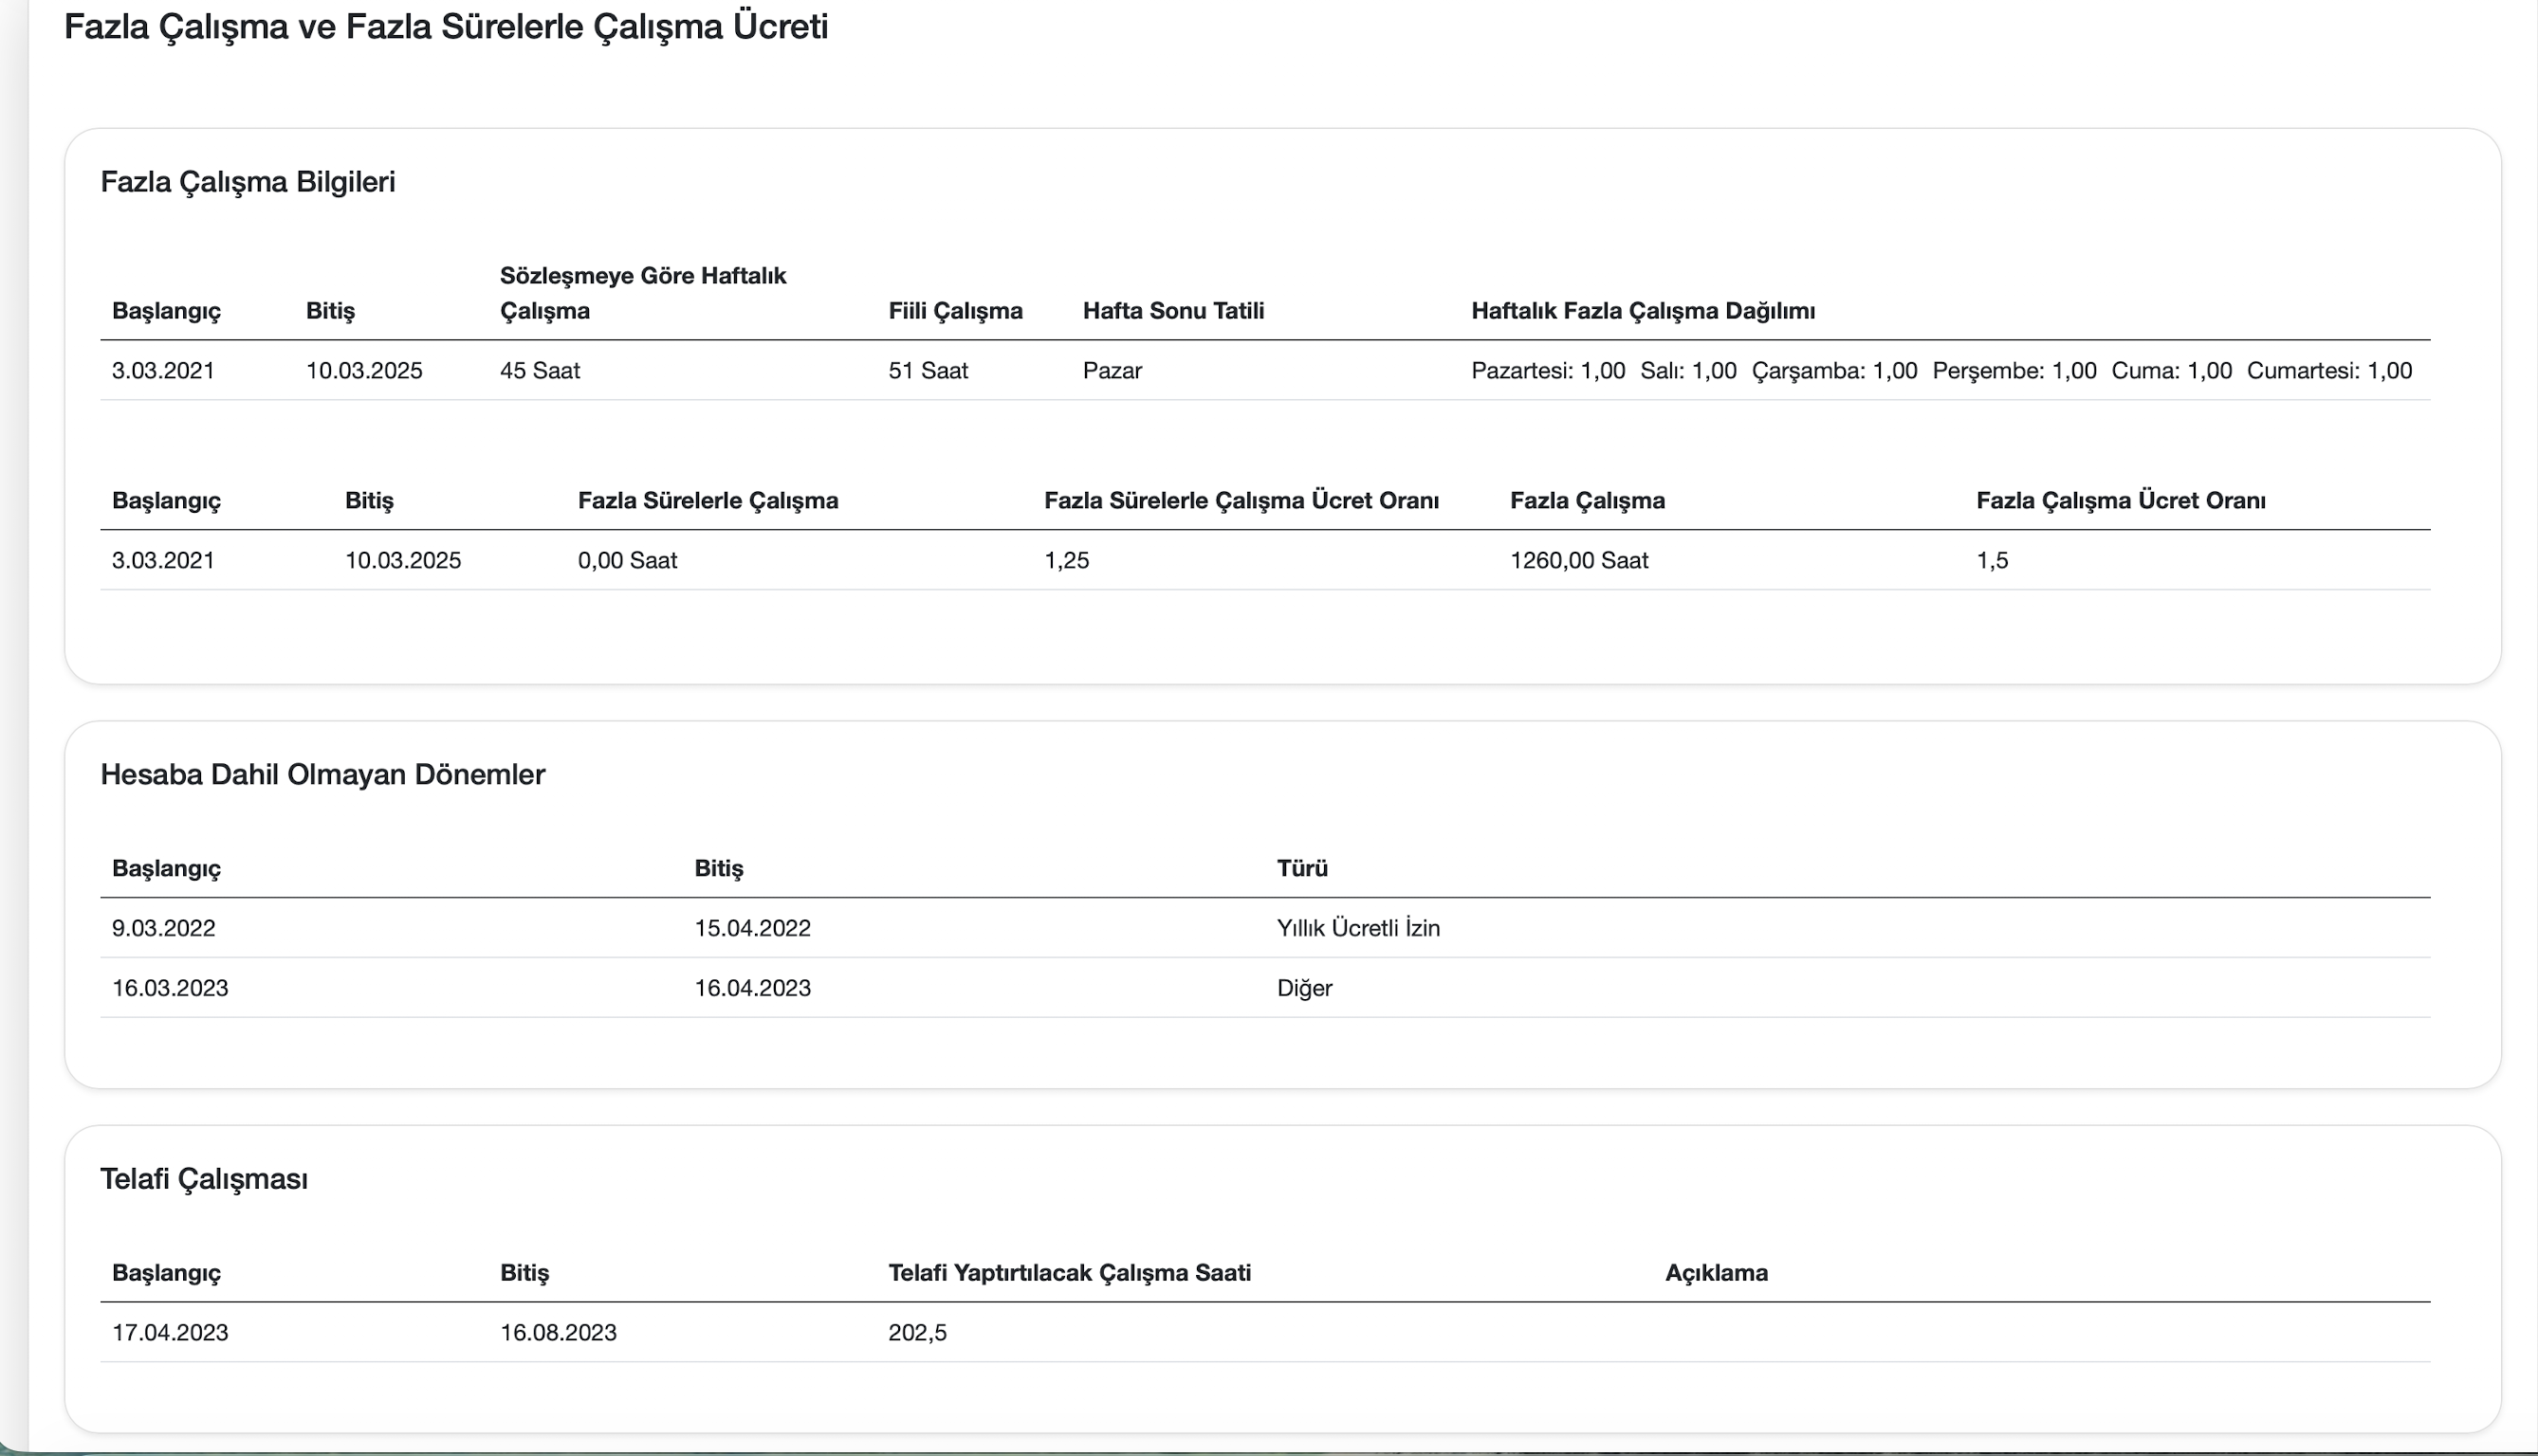This screenshot has width=2538, height=1456.
Task: Click the 1,5 overtime wage rate cell
Action: point(1992,561)
